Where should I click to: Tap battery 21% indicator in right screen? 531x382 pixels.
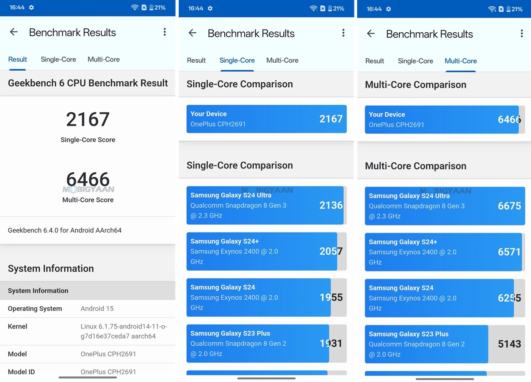[x=515, y=9]
